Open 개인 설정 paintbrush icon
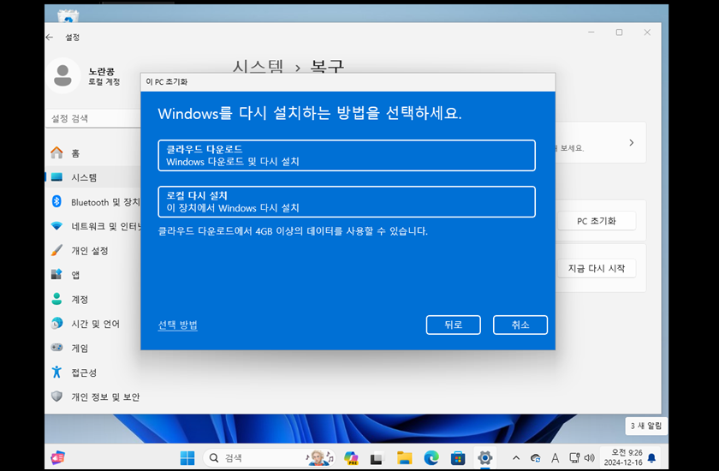 (x=56, y=250)
